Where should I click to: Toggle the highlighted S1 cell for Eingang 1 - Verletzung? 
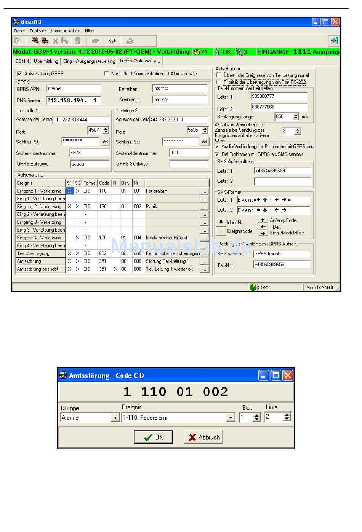click(x=70, y=191)
